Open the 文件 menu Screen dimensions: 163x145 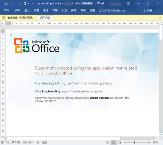6,11
